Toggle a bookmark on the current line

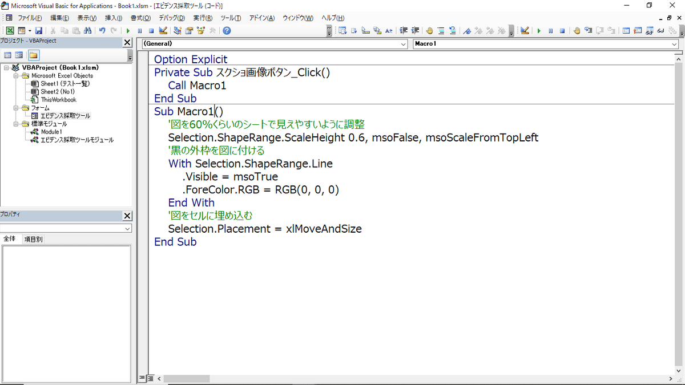pyautogui.click(x=466, y=31)
